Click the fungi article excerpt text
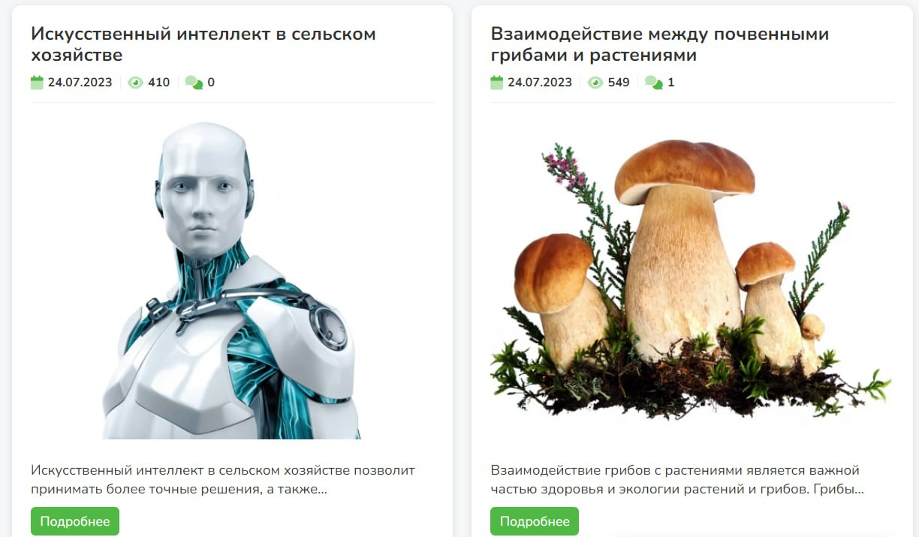Image resolution: width=919 pixels, height=537 pixels. tap(677, 480)
